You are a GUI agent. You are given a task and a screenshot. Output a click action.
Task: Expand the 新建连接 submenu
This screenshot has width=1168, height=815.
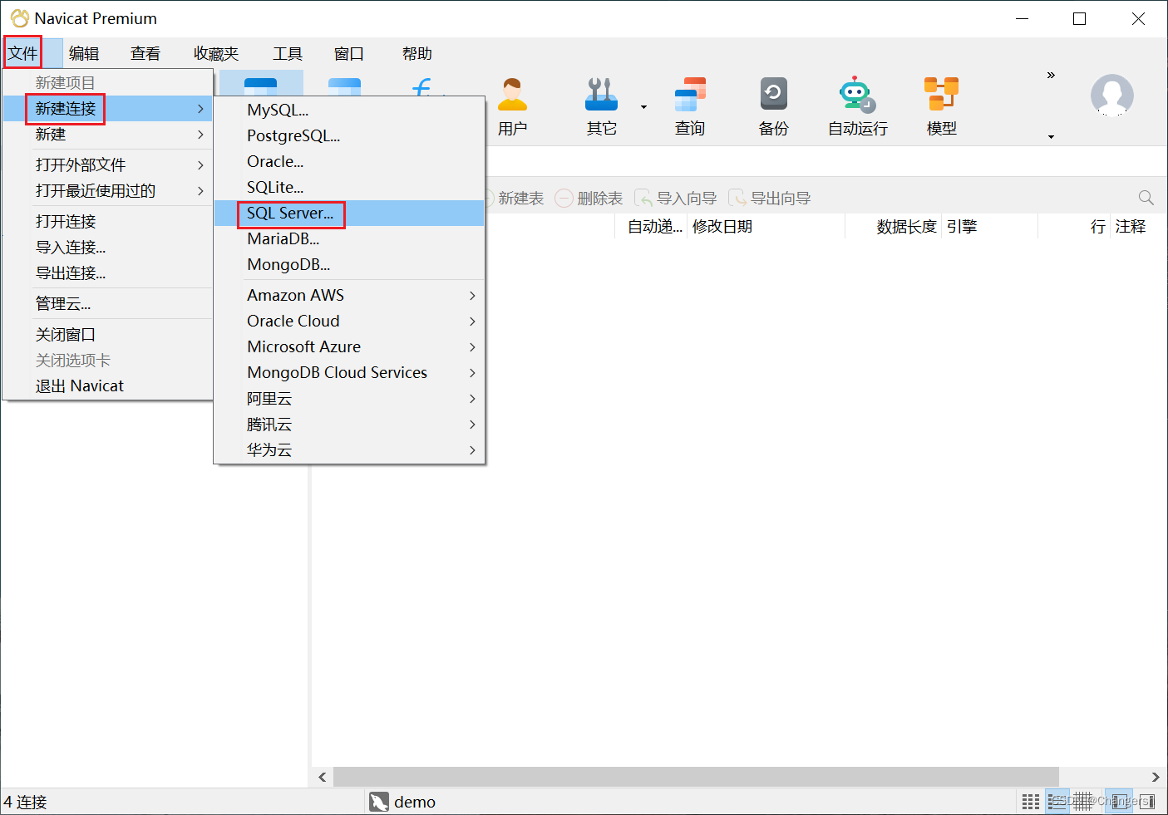200,109
